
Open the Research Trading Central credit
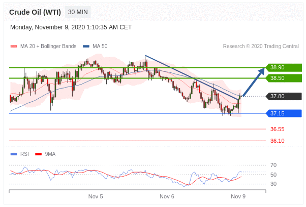click(261, 46)
